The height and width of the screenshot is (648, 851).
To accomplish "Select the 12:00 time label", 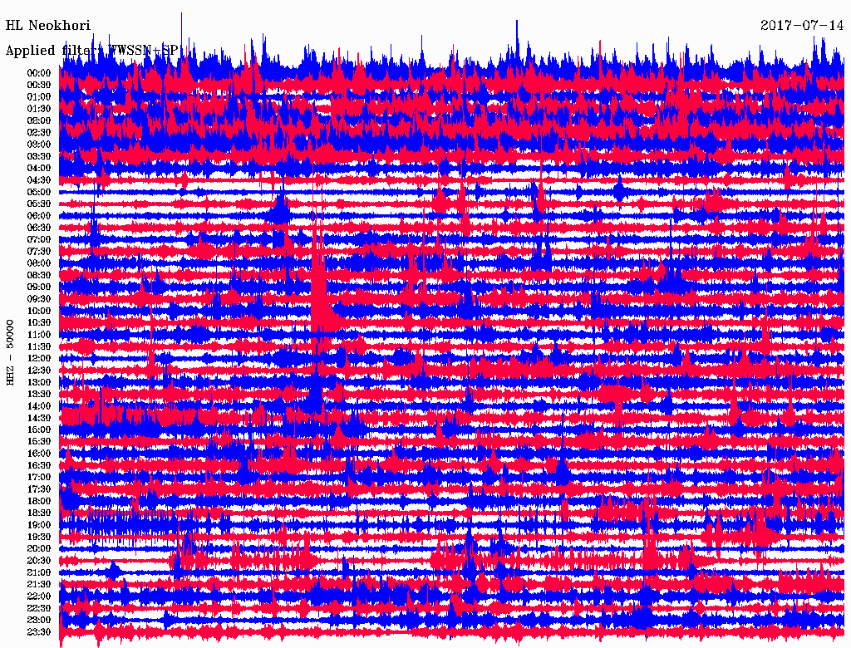I will [x=39, y=359].
